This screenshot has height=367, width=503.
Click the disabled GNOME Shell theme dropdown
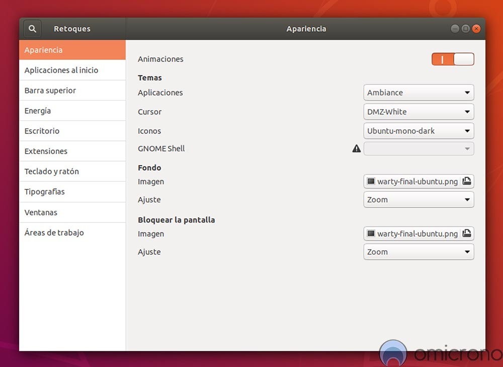click(x=418, y=149)
